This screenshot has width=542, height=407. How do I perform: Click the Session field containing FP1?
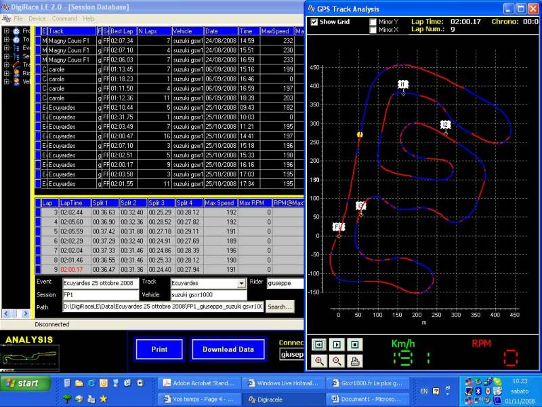(100, 295)
